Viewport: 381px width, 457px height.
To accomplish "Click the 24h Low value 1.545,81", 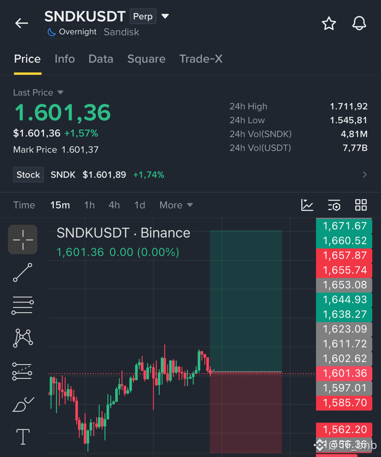I will coord(349,120).
